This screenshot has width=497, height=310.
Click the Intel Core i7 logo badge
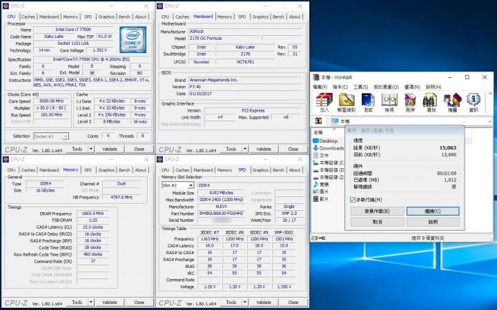[133, 39]
